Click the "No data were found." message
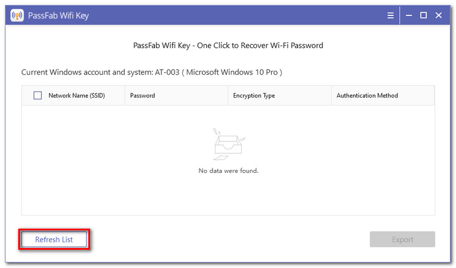Image resolution: width=456 pixels, height=268 pixels. [228, 170]
